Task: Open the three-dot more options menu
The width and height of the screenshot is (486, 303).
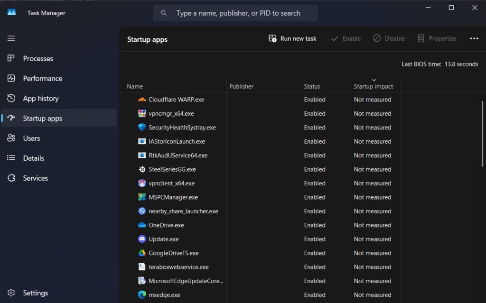Action: click(474, 39)
